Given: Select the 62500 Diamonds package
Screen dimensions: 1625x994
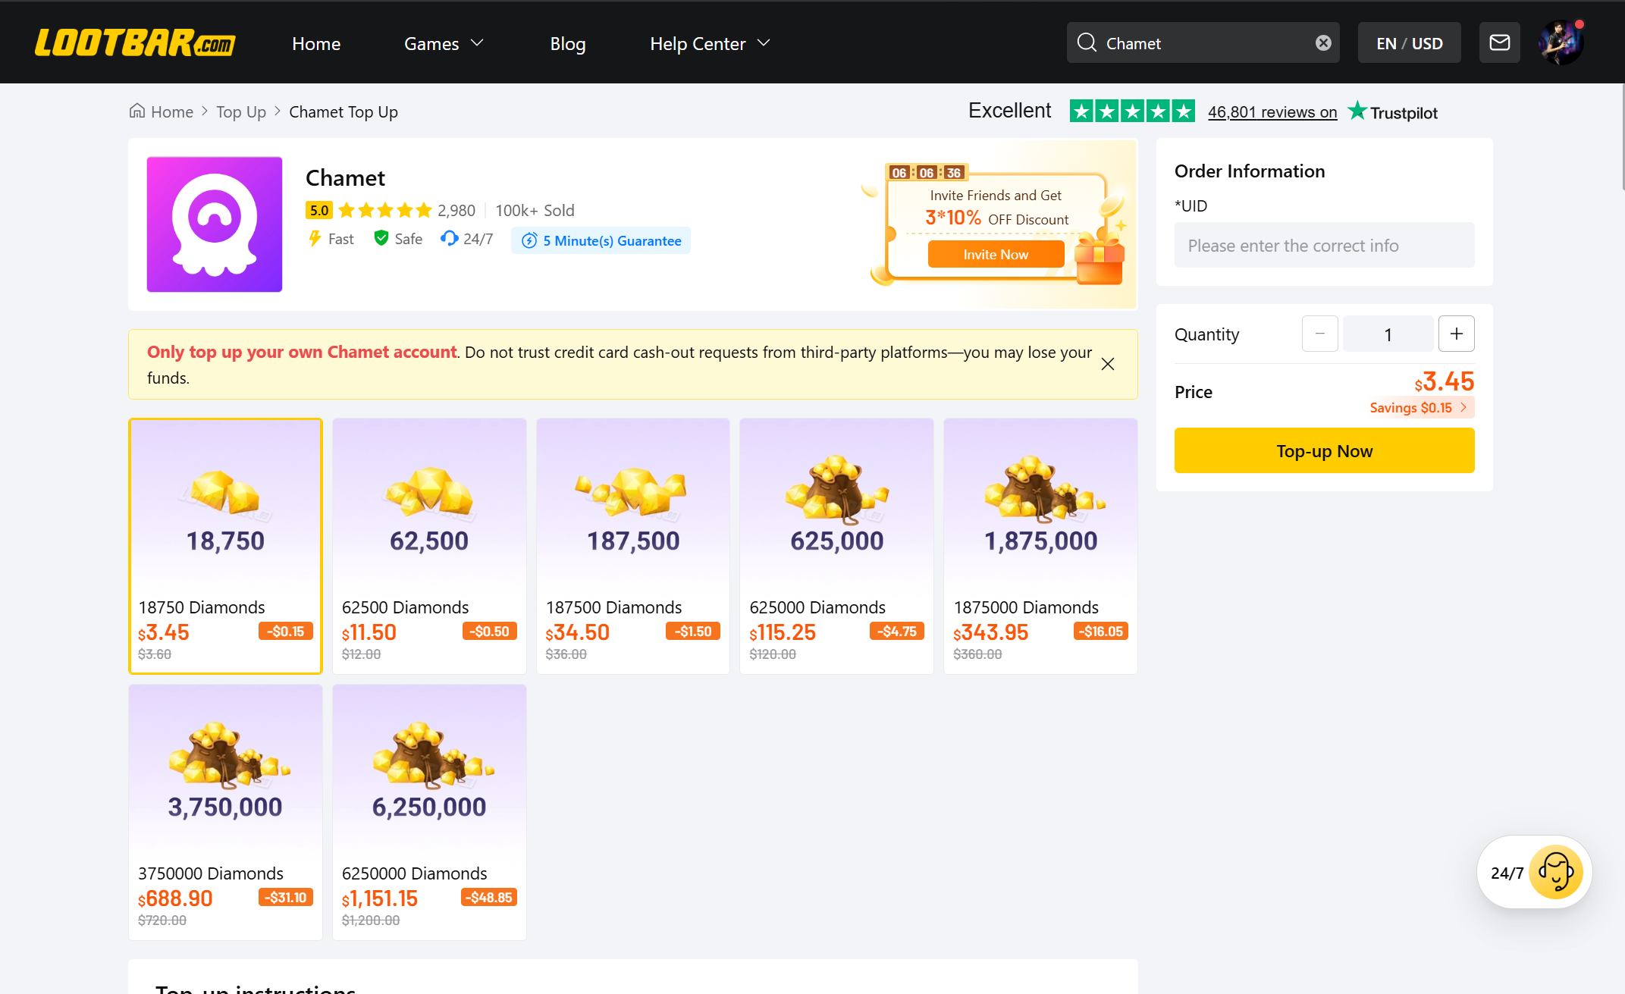Looking at the screenshot, I should point(429,546).
